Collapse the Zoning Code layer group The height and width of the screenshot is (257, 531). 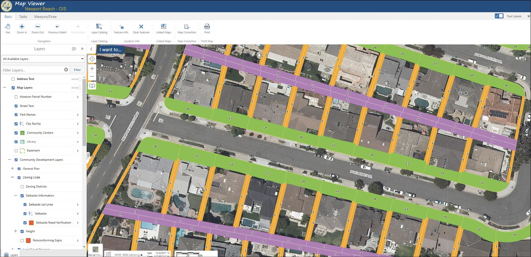click(13, 177)
